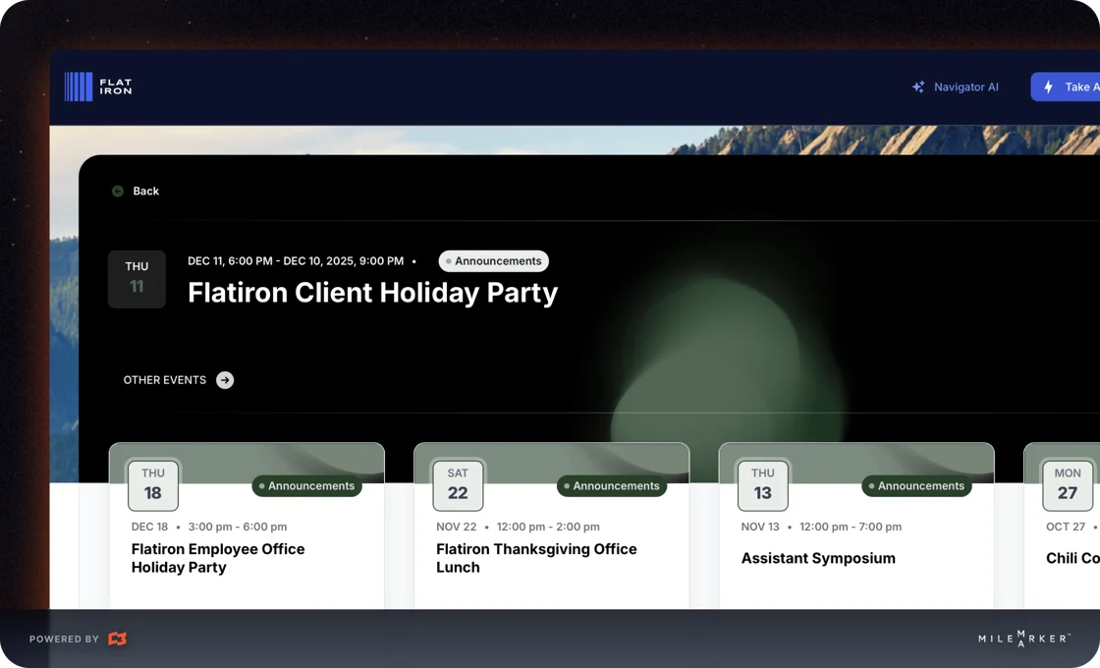Open Flatiron Employee Office Holiday Party event
This screenshot has height=668, width=1100.
[218, 558]
